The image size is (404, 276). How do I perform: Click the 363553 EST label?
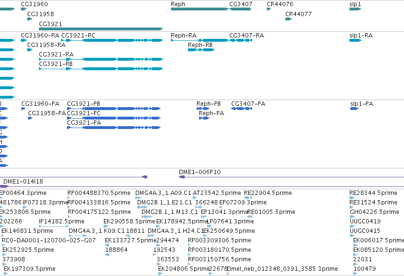point(168,259)
